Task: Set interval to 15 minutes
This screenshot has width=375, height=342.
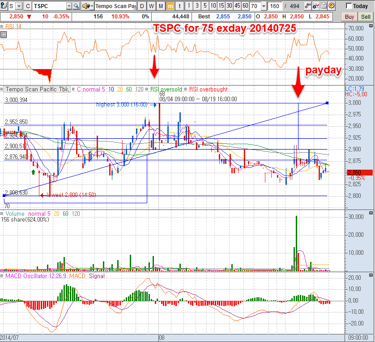Action: [x=222, y=6]
